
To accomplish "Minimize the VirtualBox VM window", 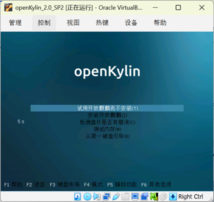I will pos(155,7).
